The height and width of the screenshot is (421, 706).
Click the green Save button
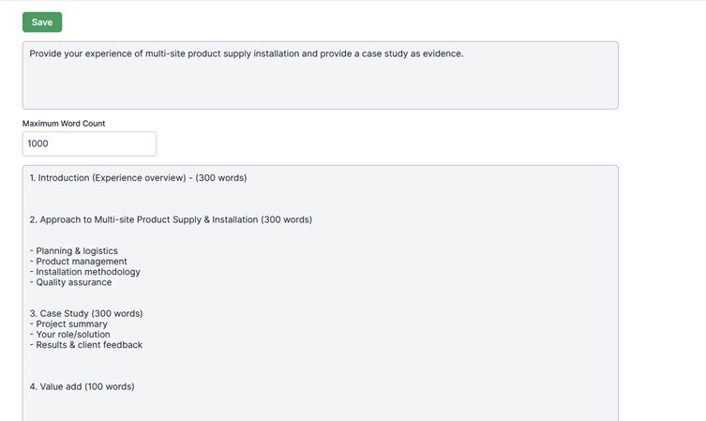(x=42, y=22)
